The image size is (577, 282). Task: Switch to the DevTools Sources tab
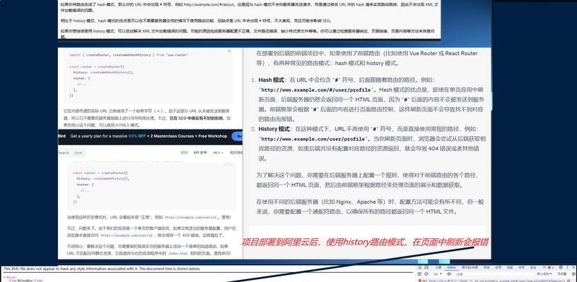click(470, 268)
